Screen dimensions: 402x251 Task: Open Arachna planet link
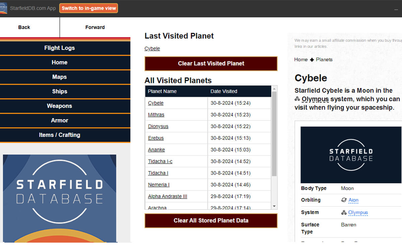tap(157, 207)
